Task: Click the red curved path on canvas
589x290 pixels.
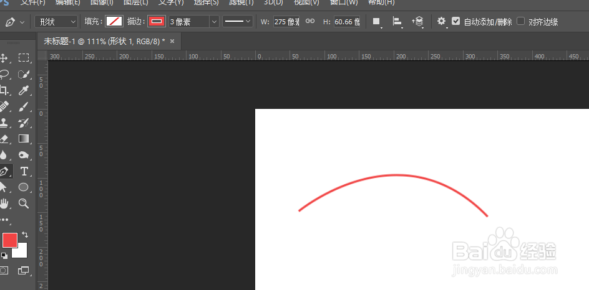Action: [395, 175]
